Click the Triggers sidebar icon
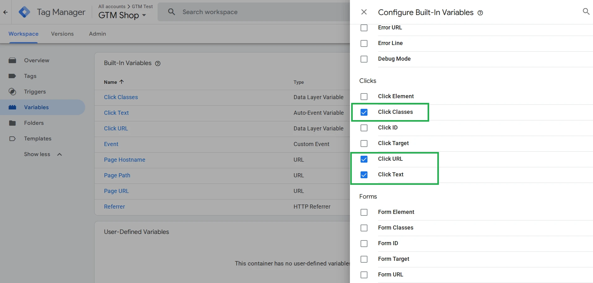This screenshot has height=283, width=593. (13, 92)
